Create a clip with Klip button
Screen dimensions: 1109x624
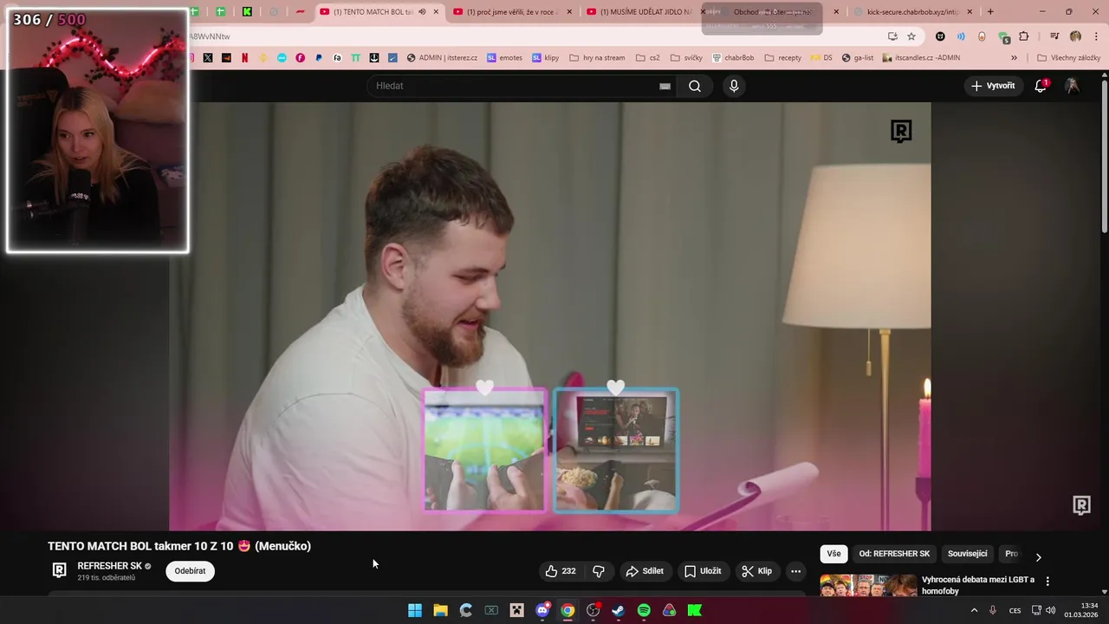[756, 571]
